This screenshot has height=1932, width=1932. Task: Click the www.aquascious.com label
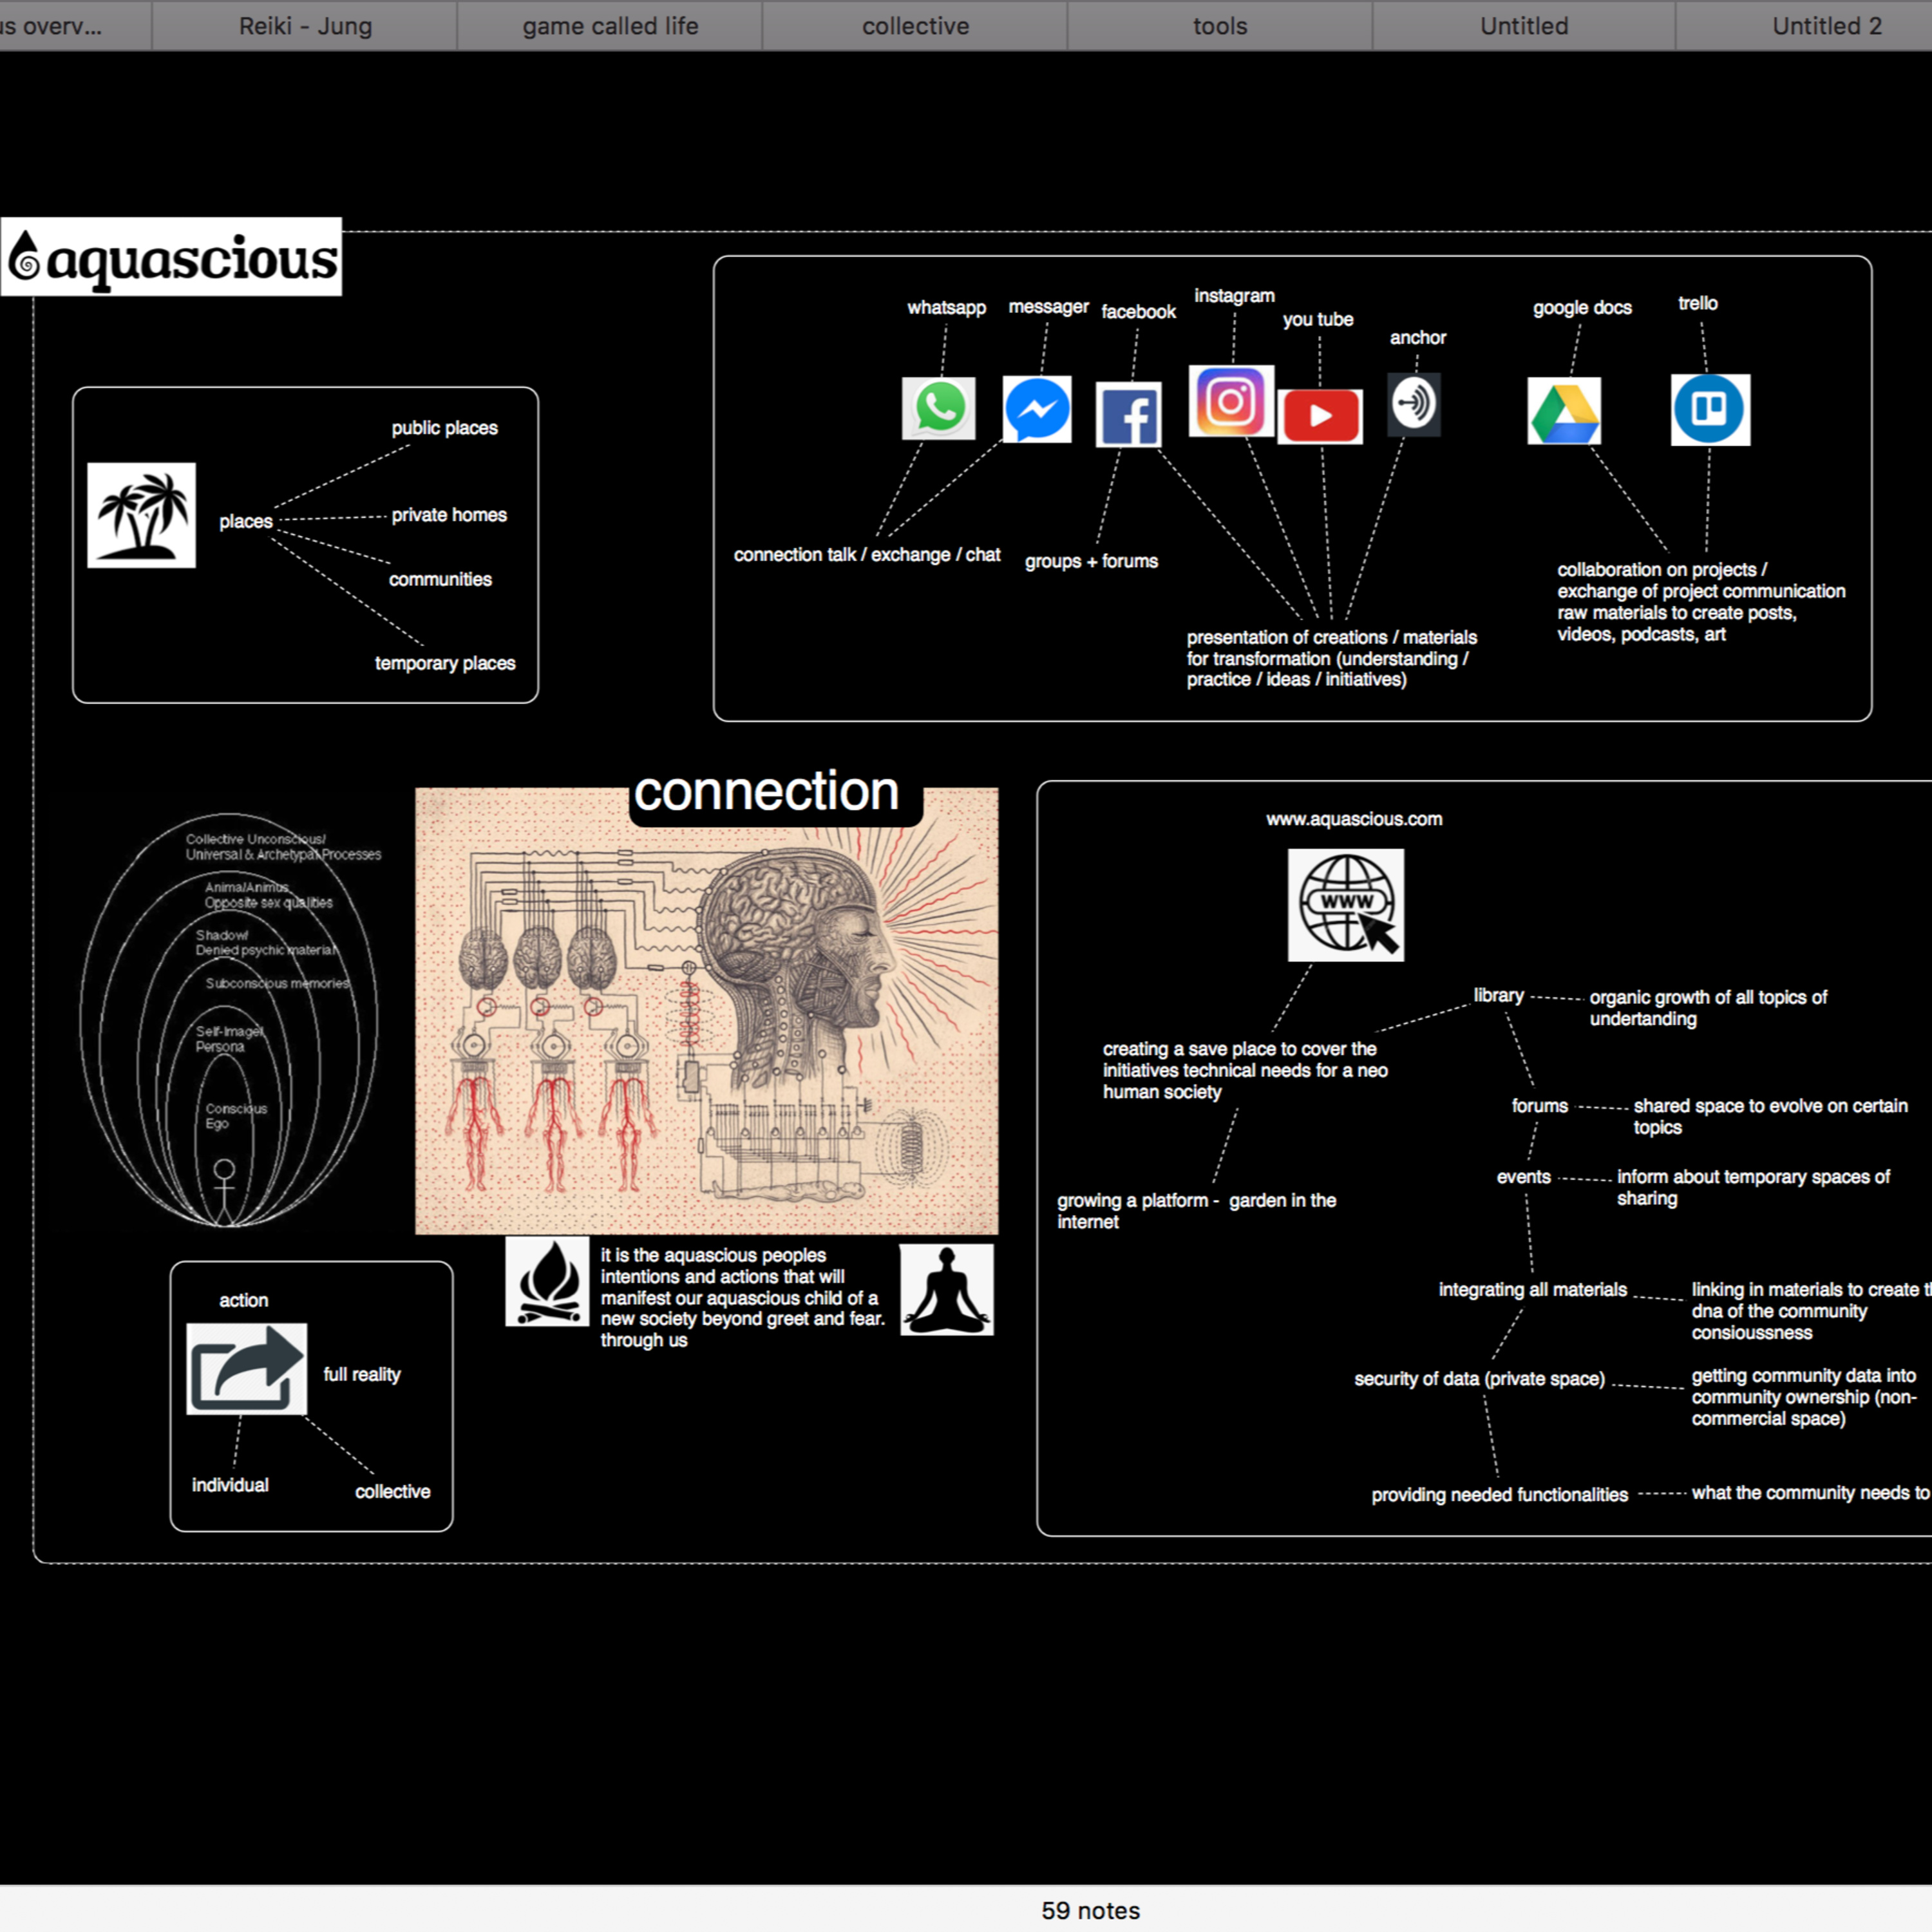click(1354, 819)
